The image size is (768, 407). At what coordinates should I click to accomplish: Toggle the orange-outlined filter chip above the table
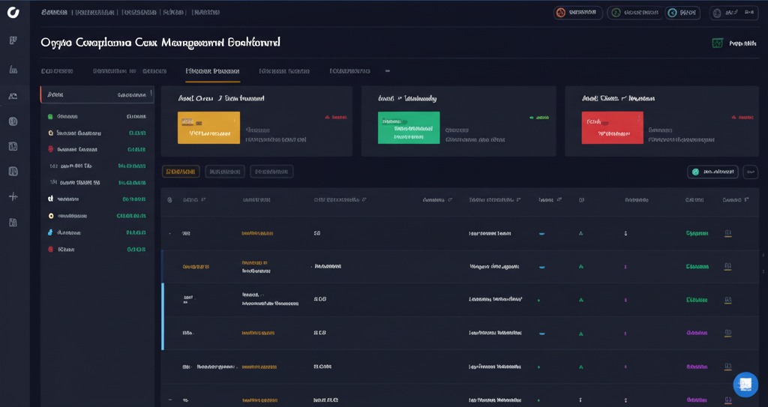(x=181, y=172)
